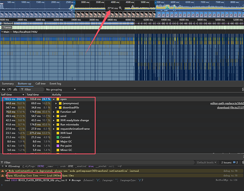This screenshot has height=191, width=244.
Task: Select the Major GC activity row
Action: (122, 141)
